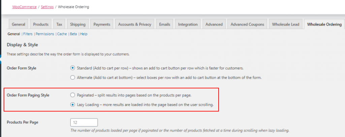View the Beta subsection
The width and height of the screenshot is (345, 137).
73,34
